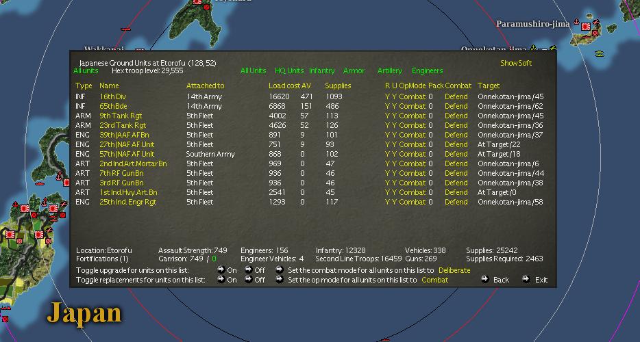This screenshot has height=342, width=640.
Task: Select the Paramushiro-jima Japanese flag base icon
Action: point(586,27)
